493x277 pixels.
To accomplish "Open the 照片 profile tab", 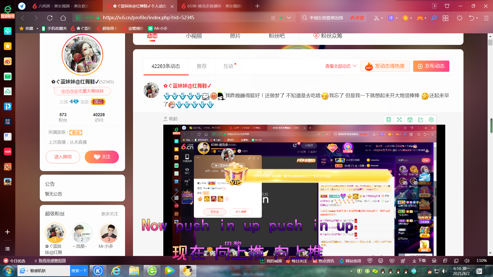I will pos(235,36).
